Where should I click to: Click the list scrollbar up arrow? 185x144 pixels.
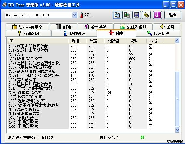177,41
